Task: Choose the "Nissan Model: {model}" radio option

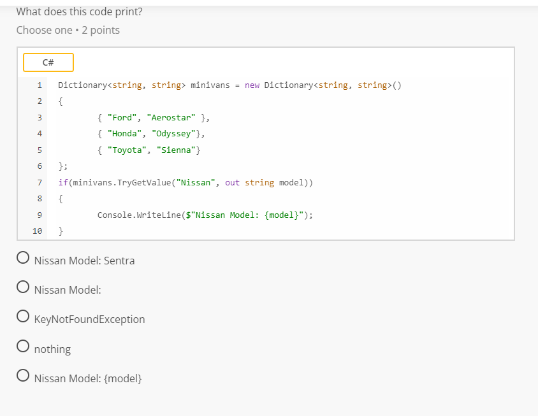Action: click(x=24, y=376)
